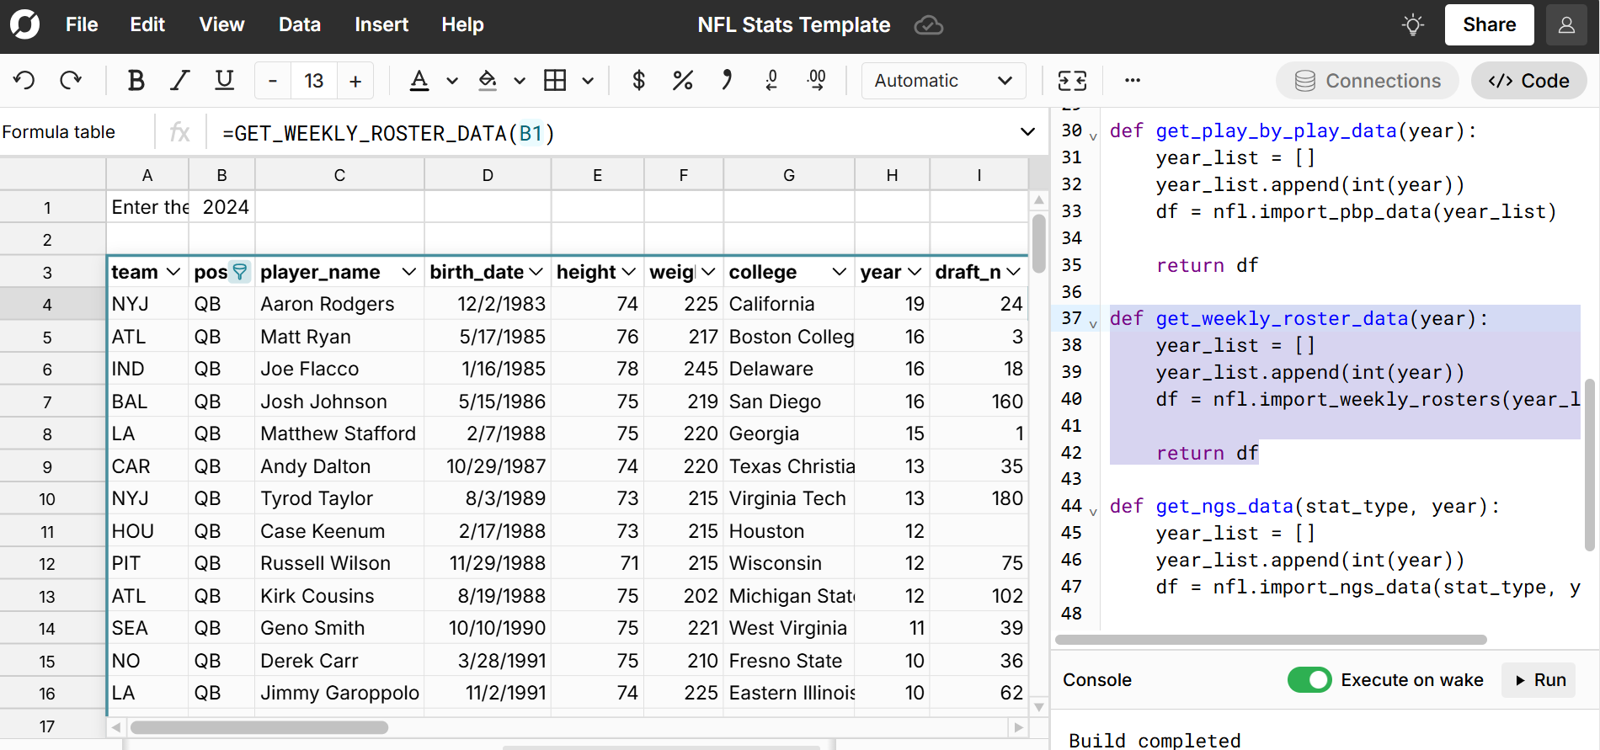Open the Insert menu

pos(381,25)
